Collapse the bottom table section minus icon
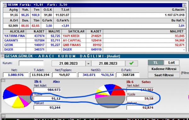The width and height of the screenshot is (189, 120). coord(3,116)
